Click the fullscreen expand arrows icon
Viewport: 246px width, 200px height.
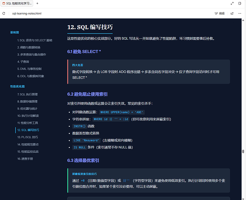[232, 3]
